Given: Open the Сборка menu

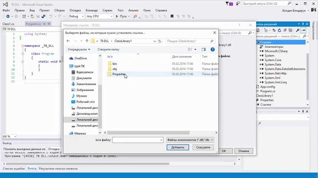Looking at the screenshot, I should click(59, 10).
